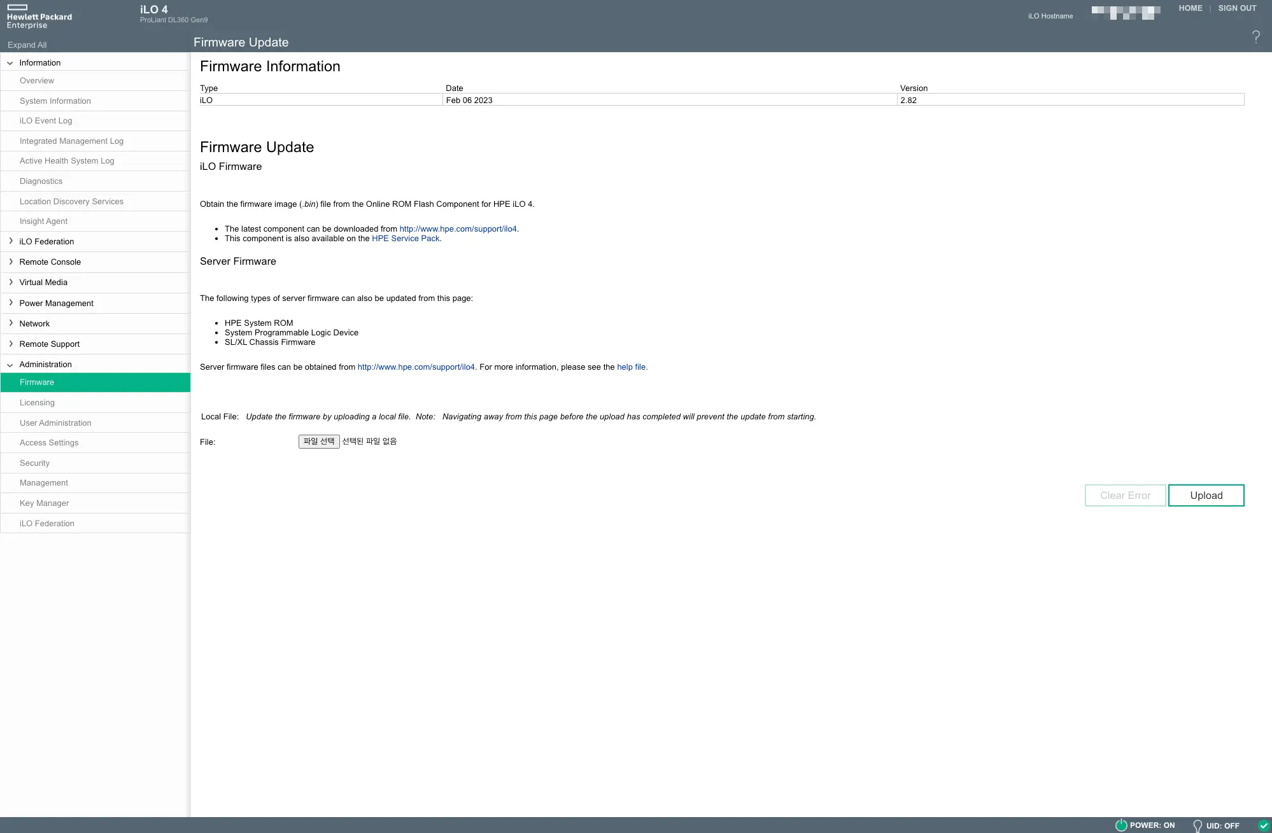This screenshot has width=1272, height=833.
Task: Open hpe.com/support/ilo4 link under iLO Firmware
Action: tap(458, 229)
